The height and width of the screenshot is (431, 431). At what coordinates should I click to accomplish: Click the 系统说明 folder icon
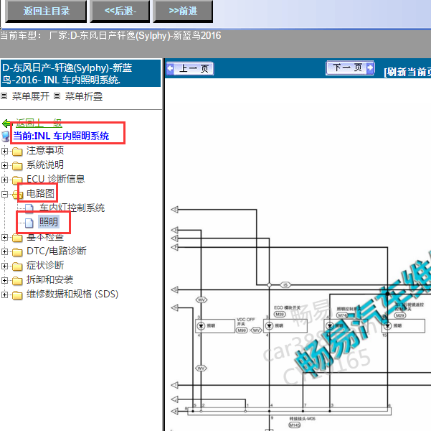(x=17, y=165)
